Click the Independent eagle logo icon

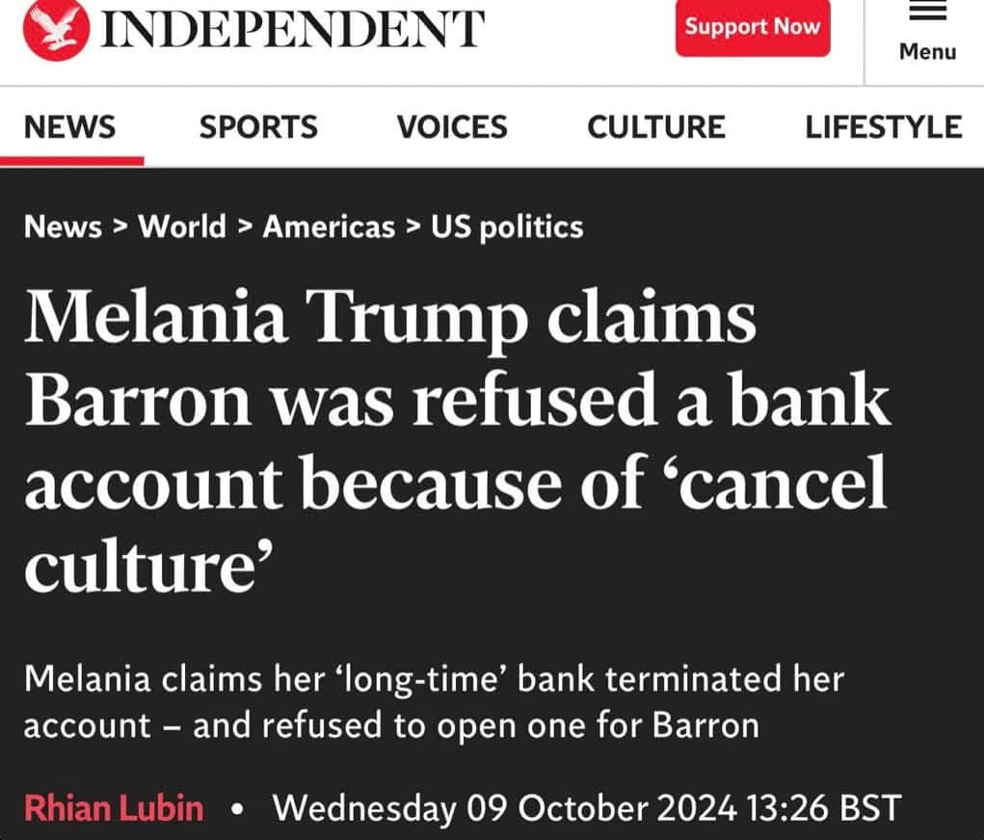55,30
